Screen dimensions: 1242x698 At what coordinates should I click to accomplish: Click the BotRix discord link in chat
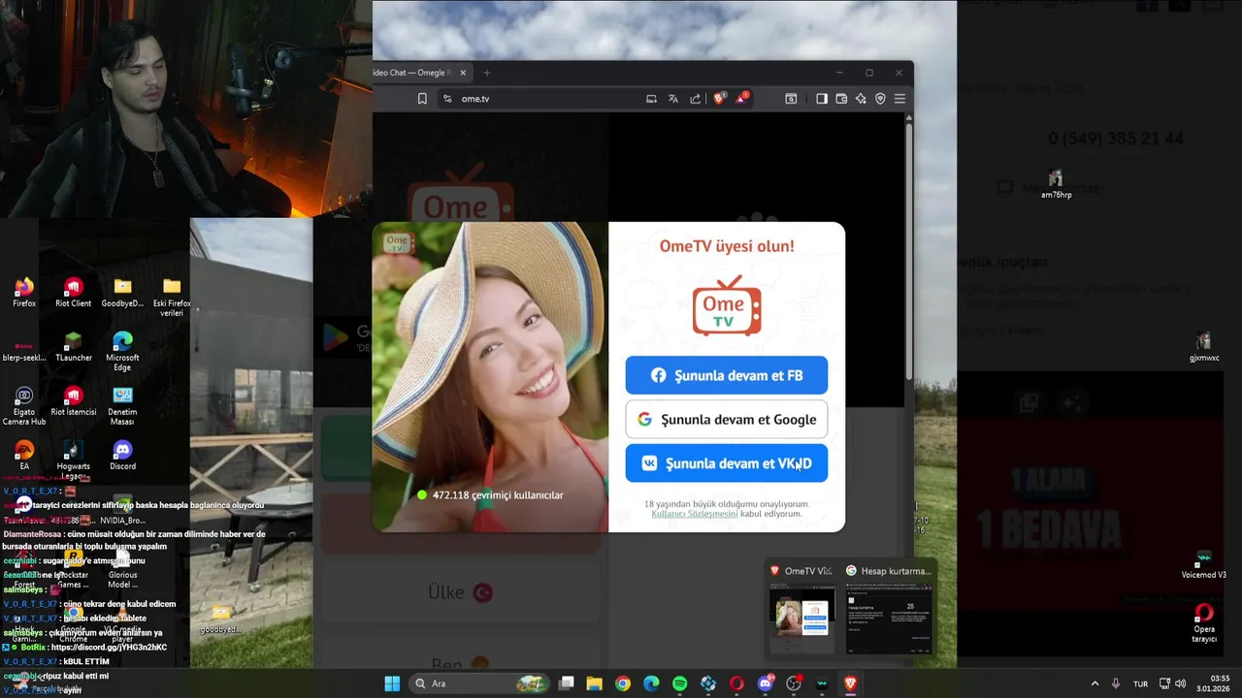pos(109,648)
